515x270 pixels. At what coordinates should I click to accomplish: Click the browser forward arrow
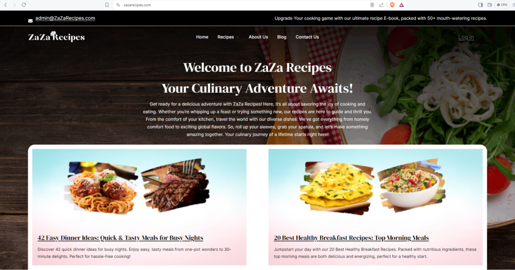15,5
